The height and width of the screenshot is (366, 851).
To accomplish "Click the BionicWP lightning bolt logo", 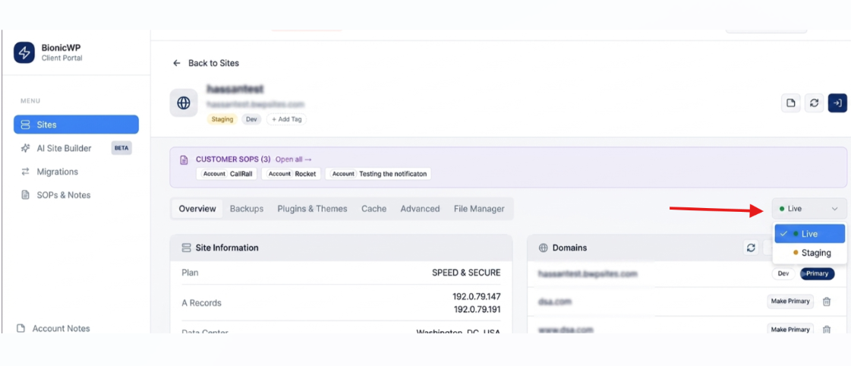I will point(24,52).
